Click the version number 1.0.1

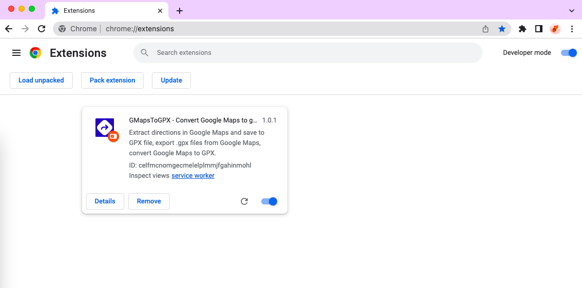(269, 120)
